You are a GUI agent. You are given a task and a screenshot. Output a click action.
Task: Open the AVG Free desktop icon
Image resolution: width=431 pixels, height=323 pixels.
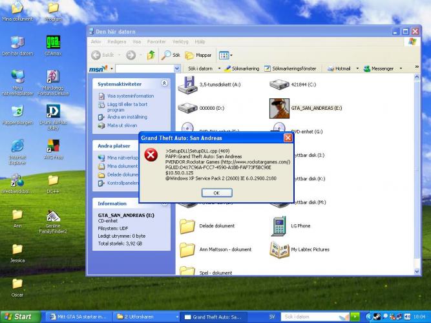click(x=54, y=146)
